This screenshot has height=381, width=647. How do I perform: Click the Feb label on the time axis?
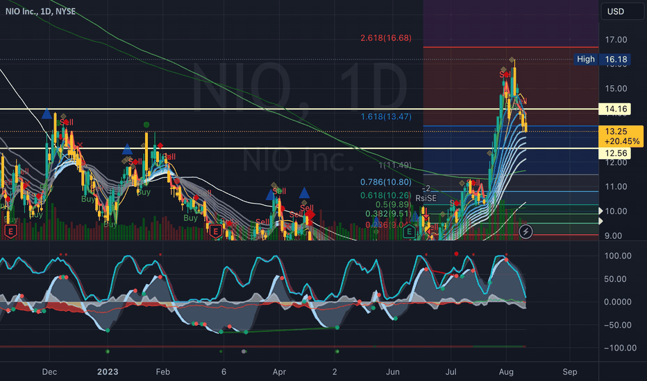tap(163, 372)
